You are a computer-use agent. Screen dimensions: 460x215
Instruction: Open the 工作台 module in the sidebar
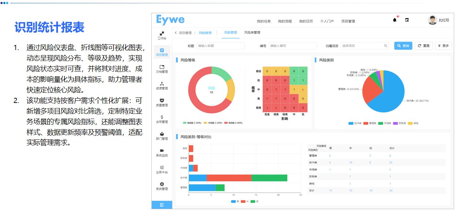[x=161, y=37]
